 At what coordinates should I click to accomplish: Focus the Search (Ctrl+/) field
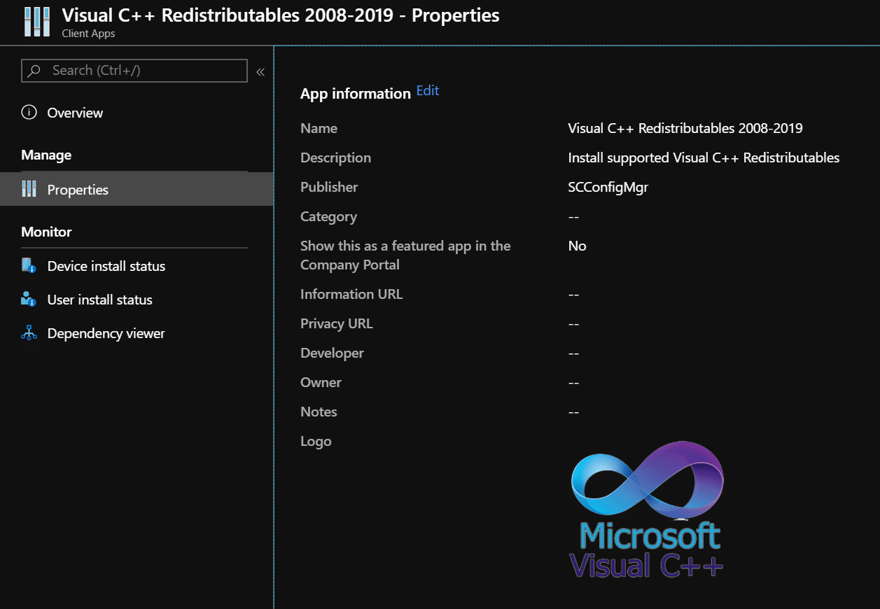click(134, 71)
